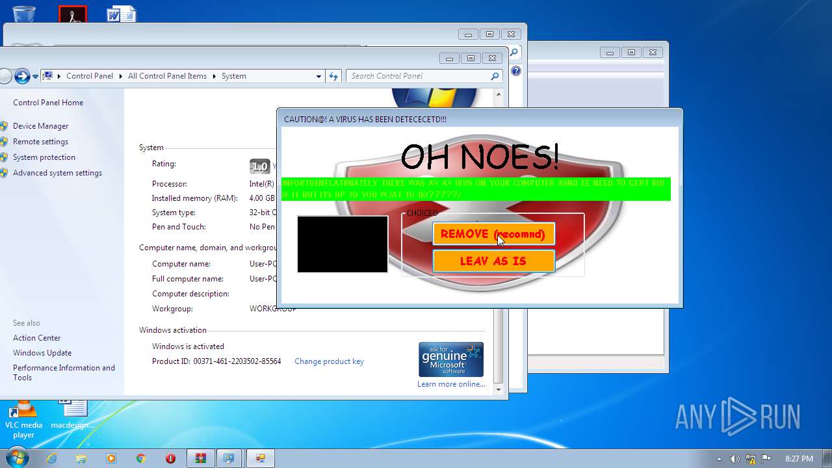The width and height of the screenshot is (832, 468).
Task: Click the System computer icon in address bar
Action: 47,76
